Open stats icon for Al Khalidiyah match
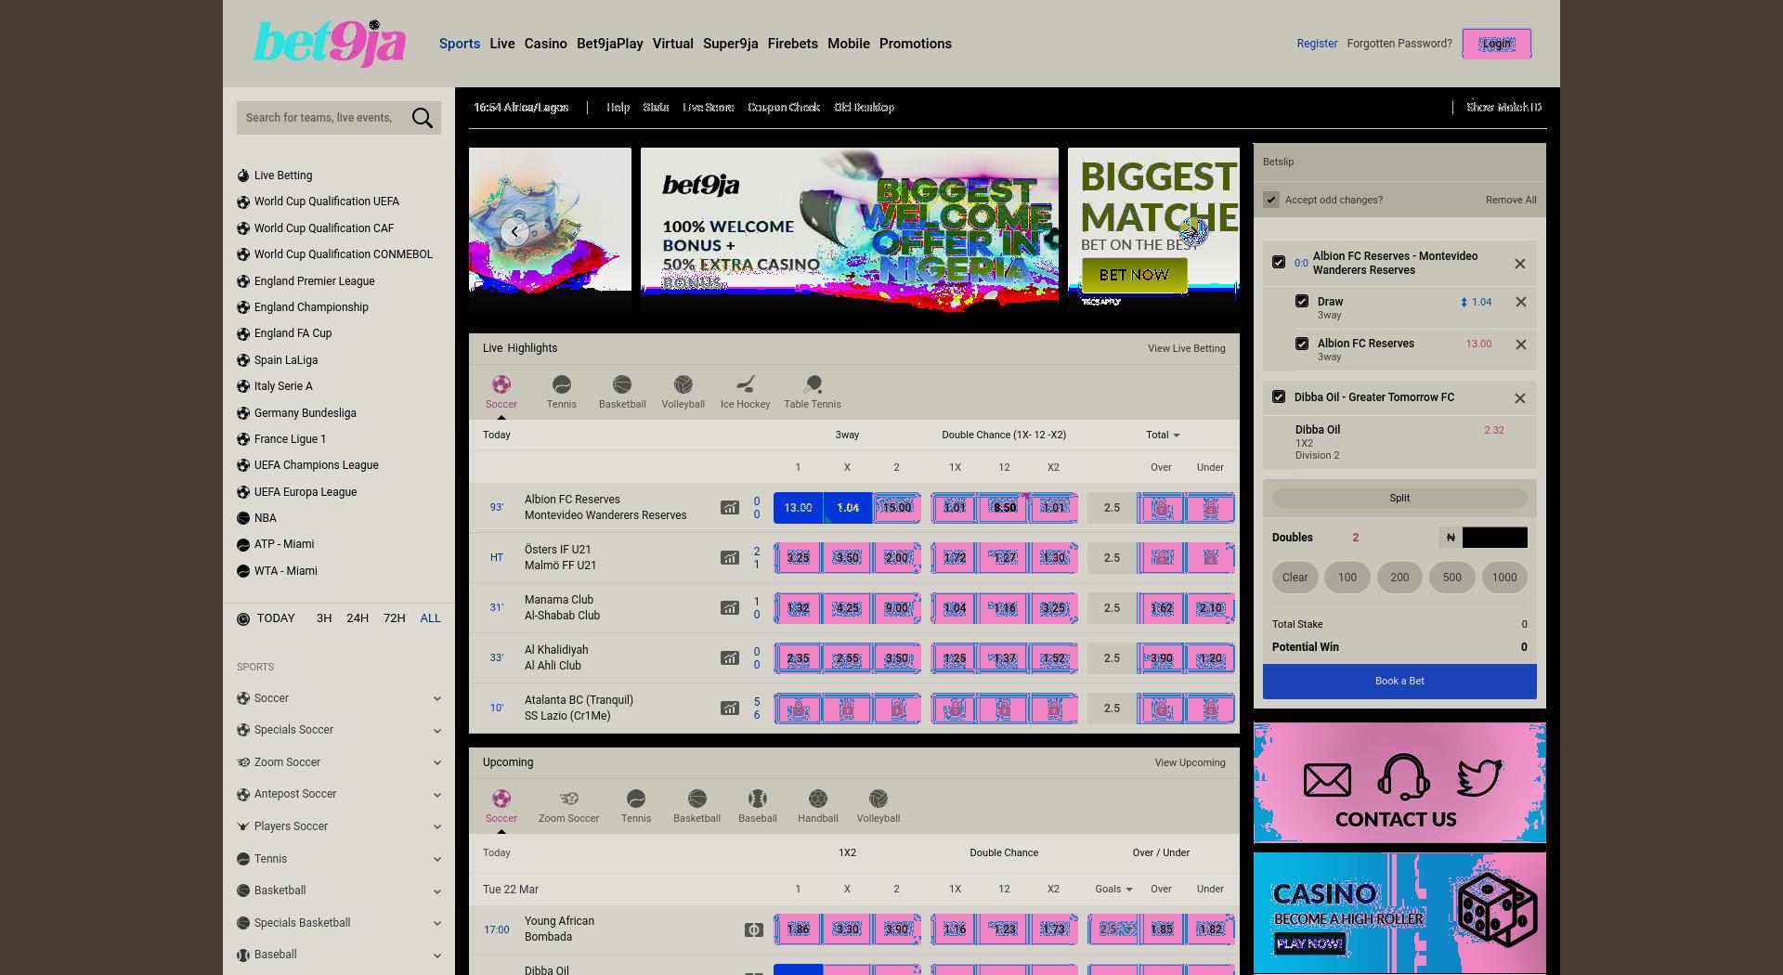 730,658
